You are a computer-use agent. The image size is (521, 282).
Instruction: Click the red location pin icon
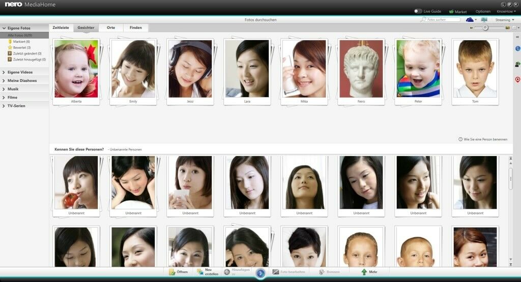[x=517, y=79]
